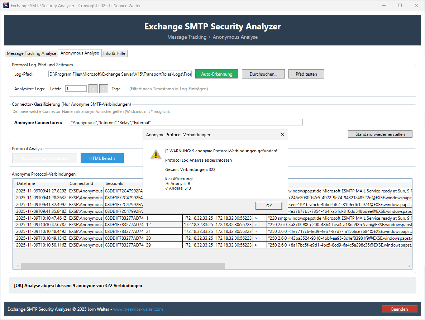Screen dimensions: 425x320
Task: Click the Pfad testen button
Action: click(x=306, y=74)
